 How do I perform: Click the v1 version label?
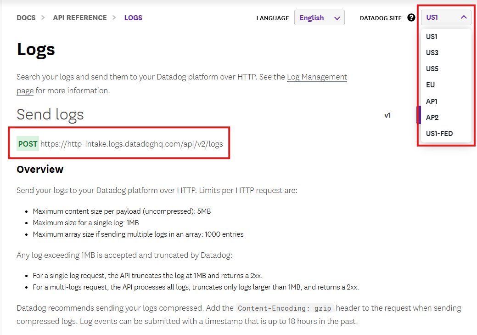coord(387,116)
